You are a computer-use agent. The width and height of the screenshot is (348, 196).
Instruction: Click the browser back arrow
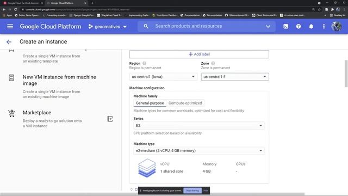tap(4, 10)
